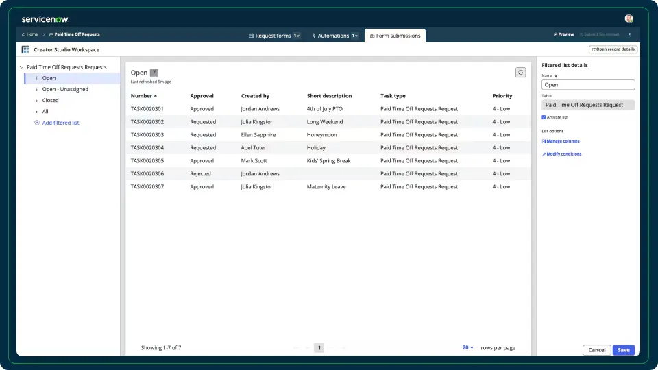
Task: Click drag handle icon beside Closed
Action: [37, 100]
